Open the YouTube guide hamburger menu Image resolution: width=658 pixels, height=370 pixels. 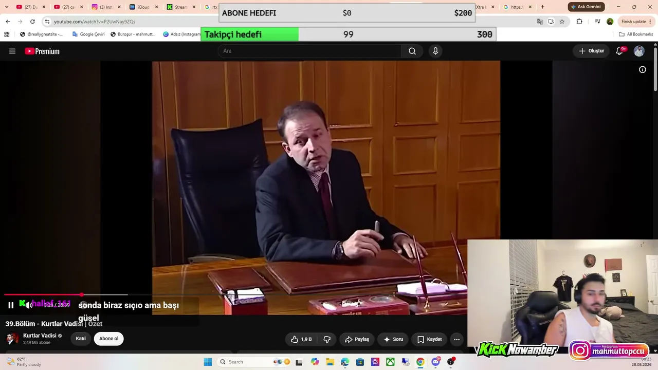(12, 51)
